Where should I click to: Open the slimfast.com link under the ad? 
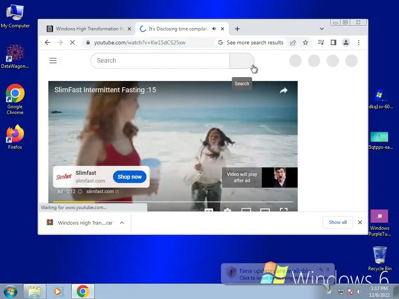[102, 192]
